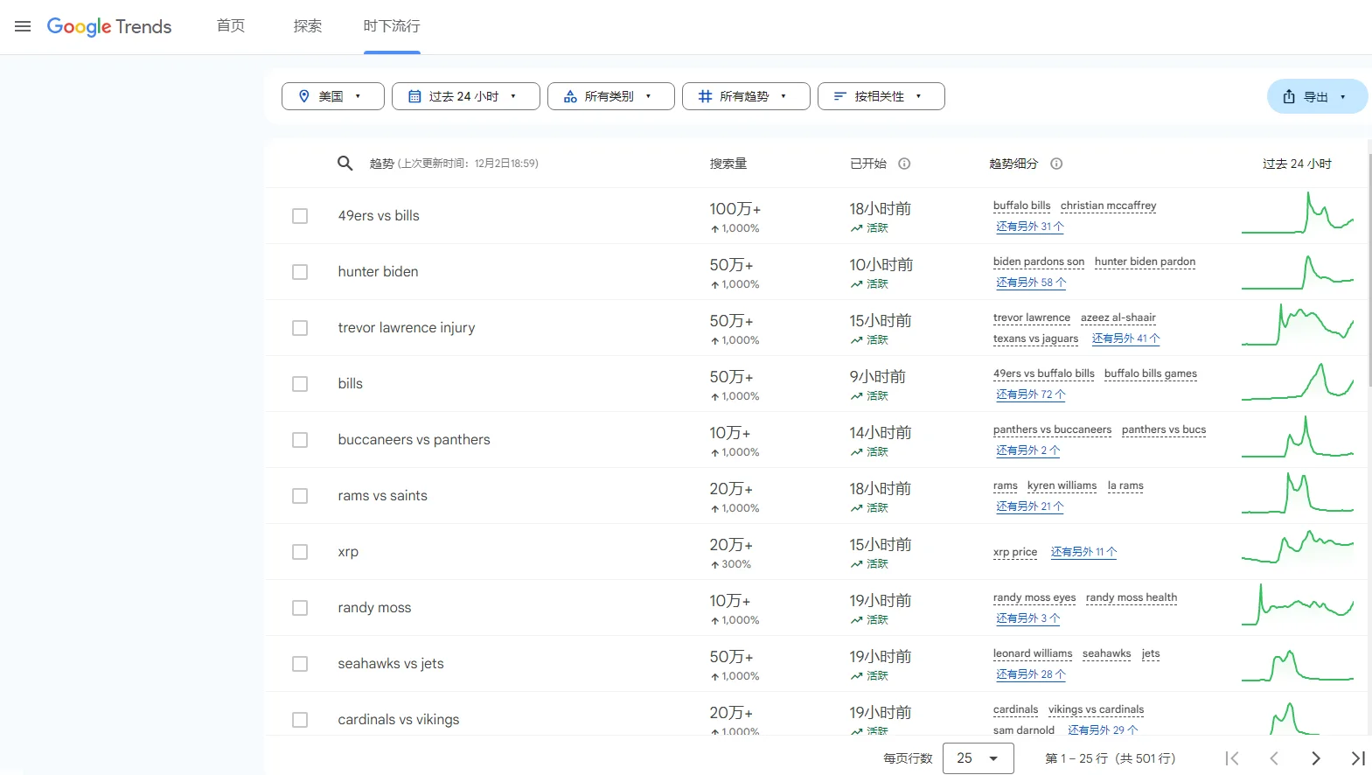Switch to 探索 tab
This screenshot has width=1372, height=775.
tap(308, 26)
